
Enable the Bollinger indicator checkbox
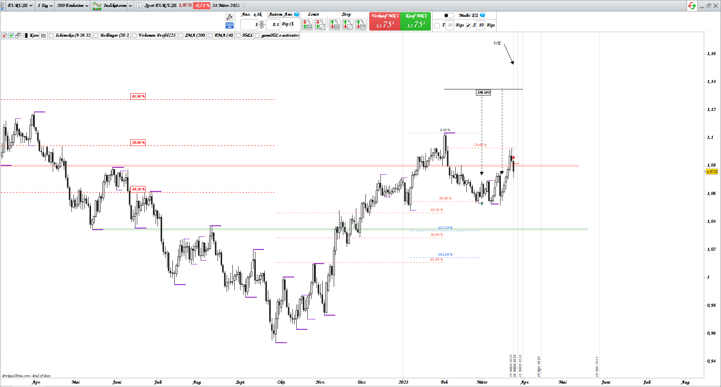96,36
